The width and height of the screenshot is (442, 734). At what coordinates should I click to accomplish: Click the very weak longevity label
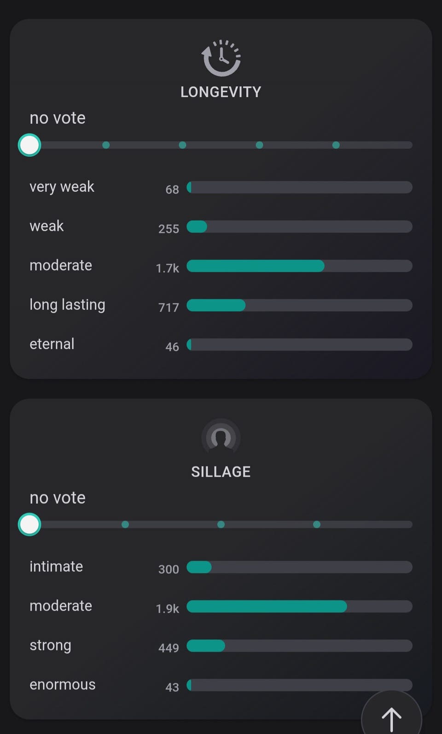point(62,187)
